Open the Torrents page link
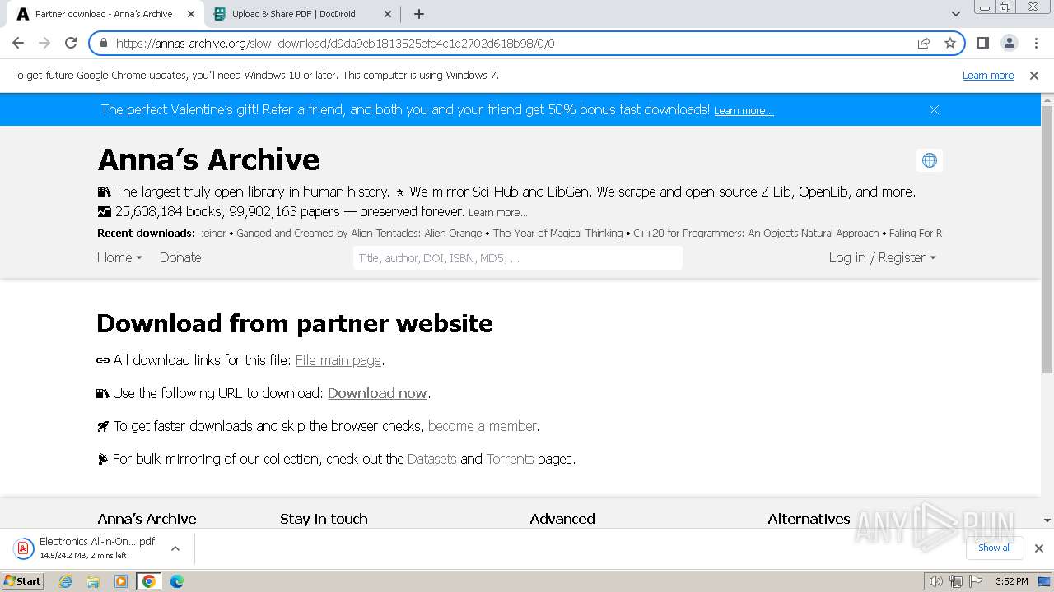Viewport: 1054px width, 592px height. (510, 459)
